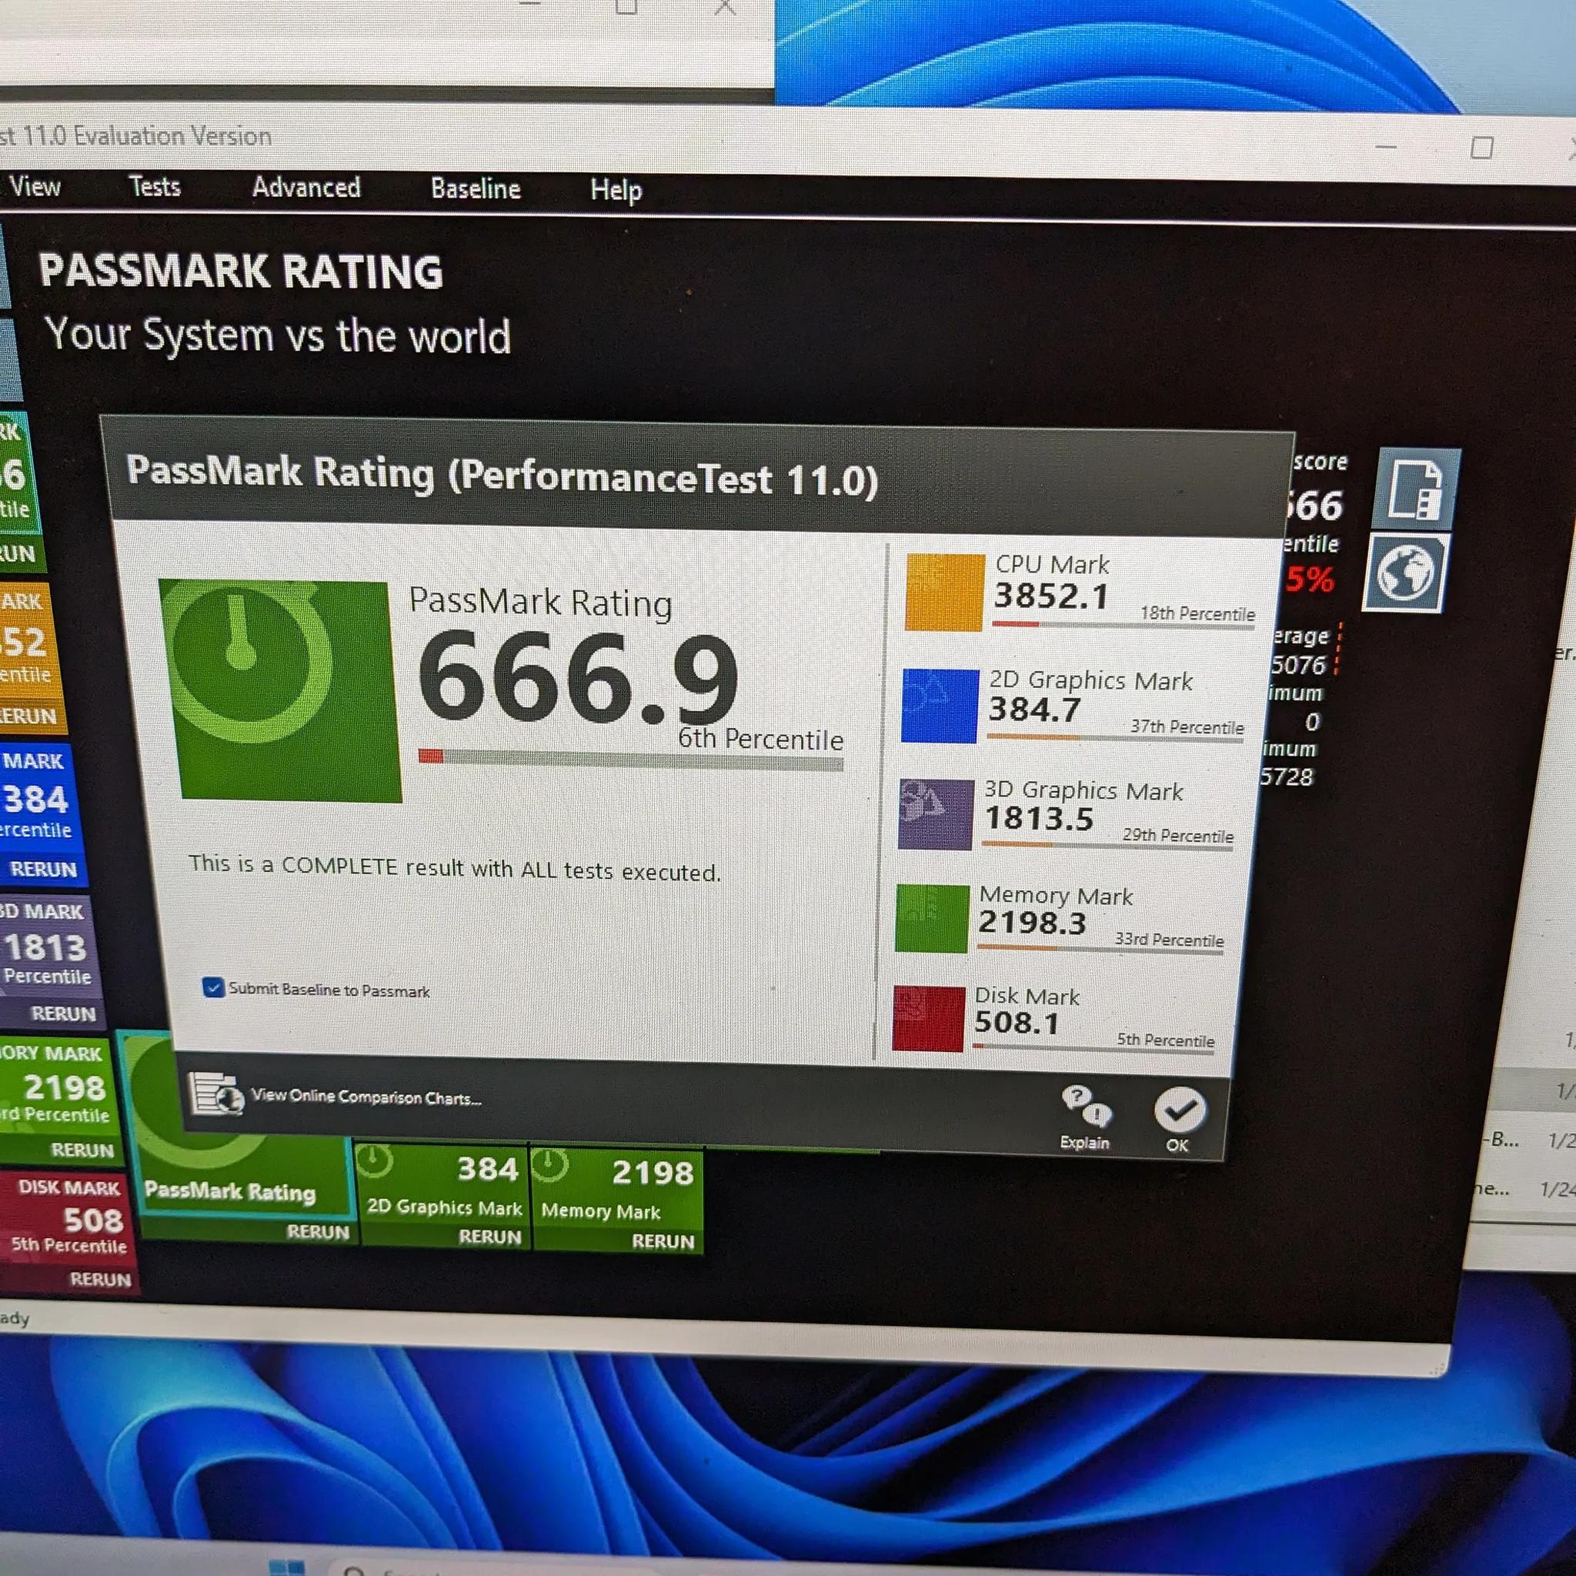
Task: Click RERUN on the sidebar Memory Mark tile
Action: [82, 1150]
